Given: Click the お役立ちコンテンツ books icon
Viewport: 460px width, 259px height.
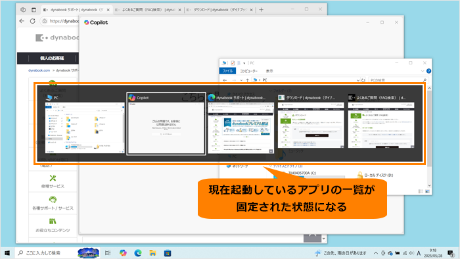Looking at the screenshot, I should [53, 221].
